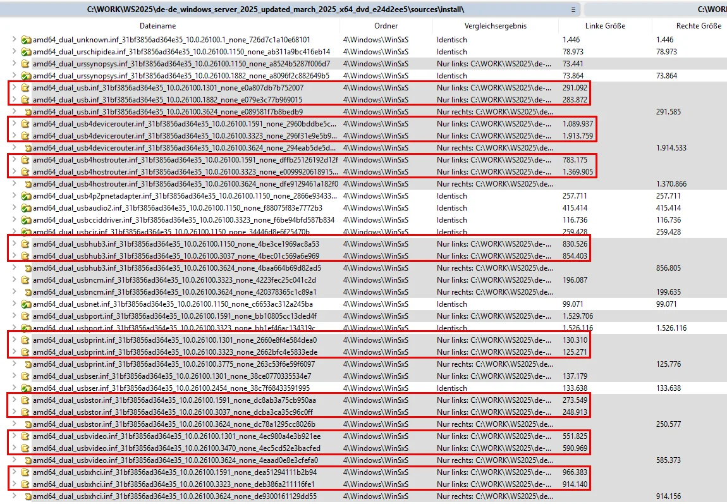The width and height of the screenshot is (727, 504).
Task: Select file name amd64_dual_usbvideo.inf 10.0.26100.3624
Action: pyautogui.click(x=175, y=460)
